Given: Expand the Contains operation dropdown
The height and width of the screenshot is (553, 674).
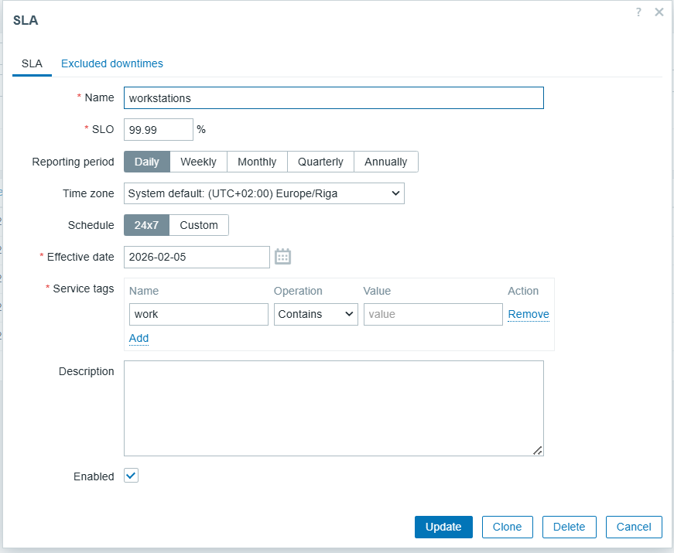Looking at the screenshot, I should [316, 314].
